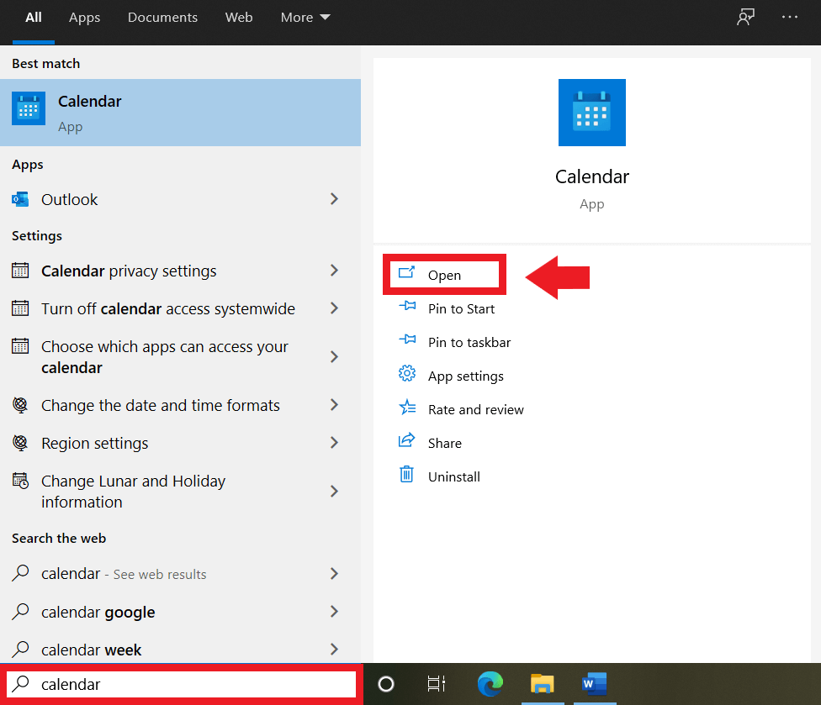
Task: Expand the Region settings arrow
Action: pos(334,443)
